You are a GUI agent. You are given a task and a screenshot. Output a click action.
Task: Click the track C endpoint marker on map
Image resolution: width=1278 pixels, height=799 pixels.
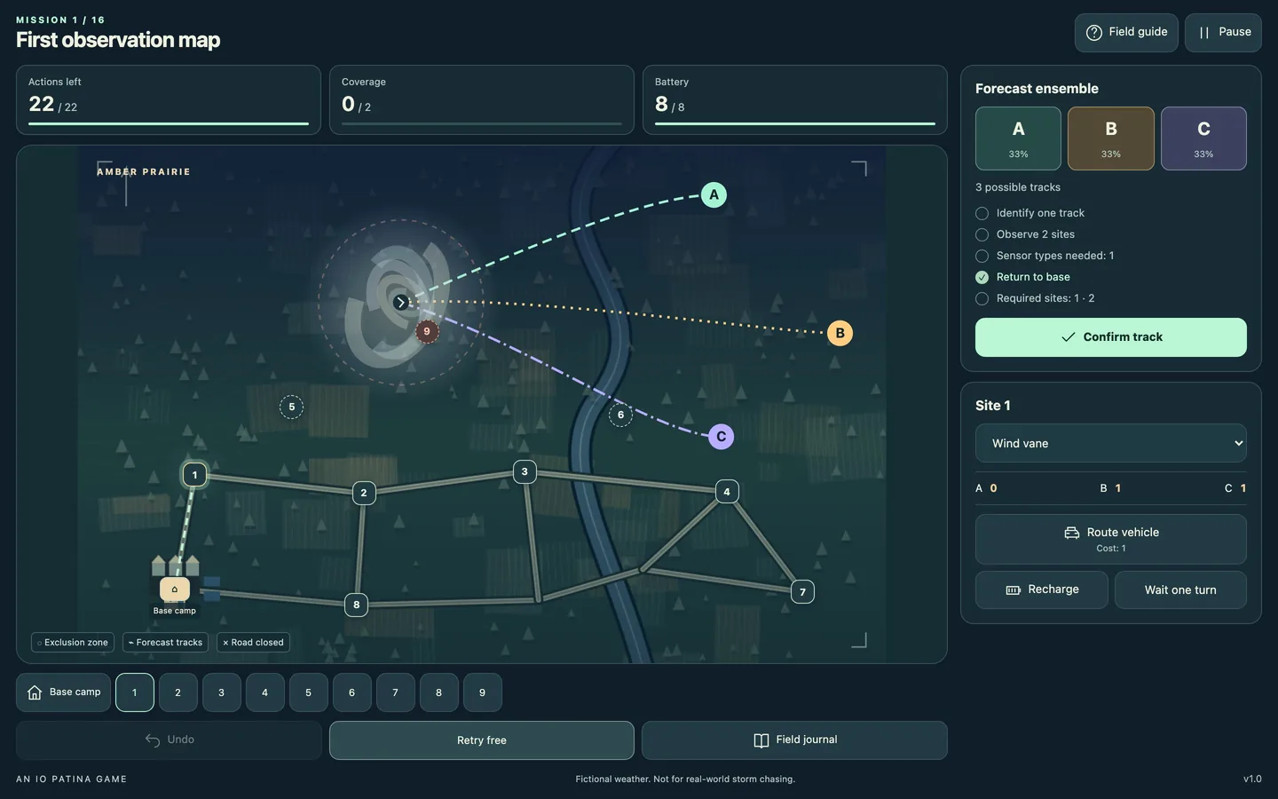(721, 436)
